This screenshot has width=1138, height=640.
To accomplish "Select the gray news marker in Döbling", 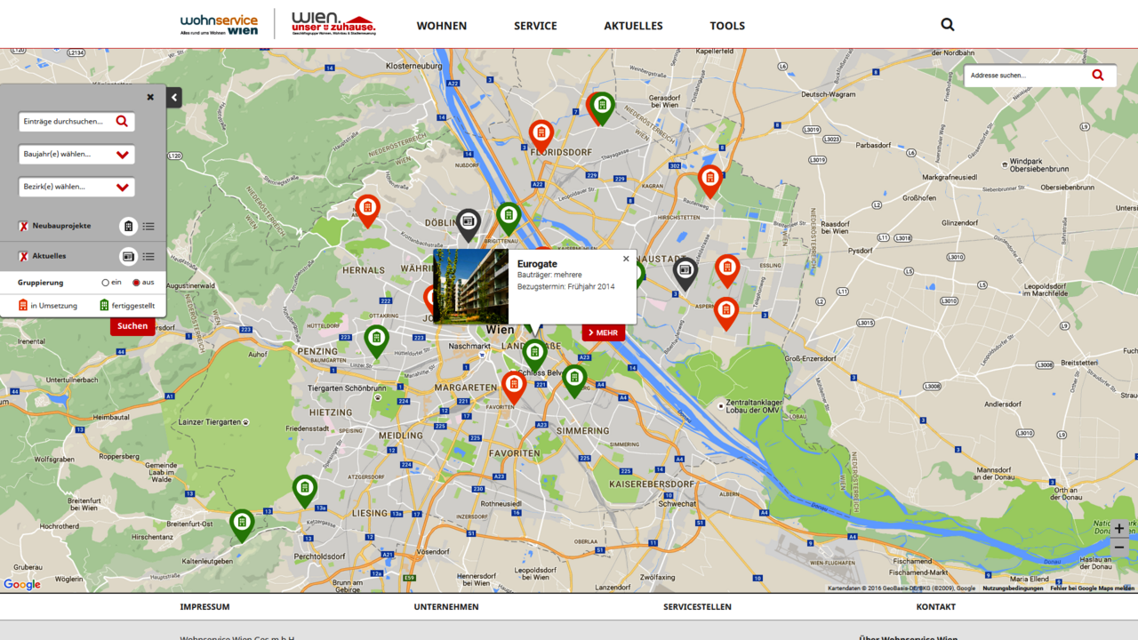I will click(x=469, y=226).
